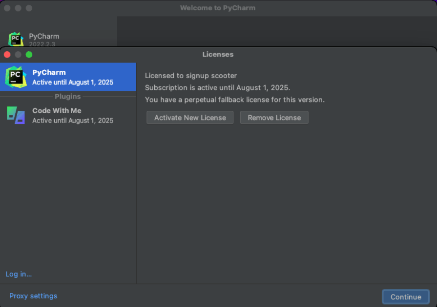Click the gray minimize button of the Licenses dialog
This screenshot has height=307, width=437.
(x=18, y=55)
